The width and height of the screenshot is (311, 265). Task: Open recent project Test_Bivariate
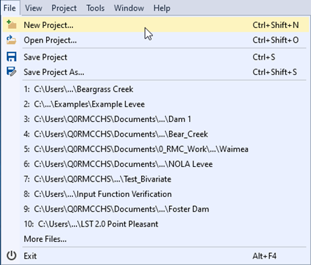(156, 179)
